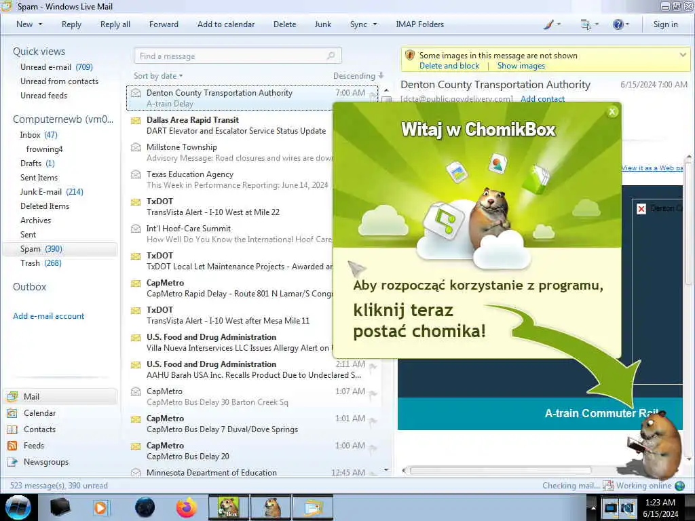Click the Find a message search field
Screen dimensions: 695x521
click(238, 56)
